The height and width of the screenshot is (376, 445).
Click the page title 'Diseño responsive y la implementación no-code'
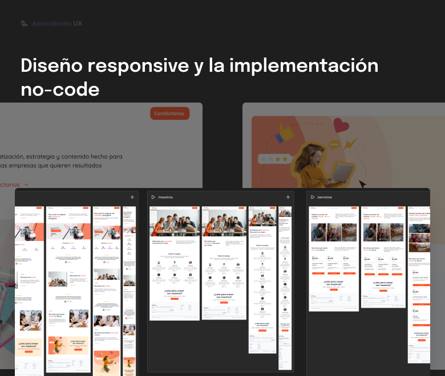(x=199, y=77)
